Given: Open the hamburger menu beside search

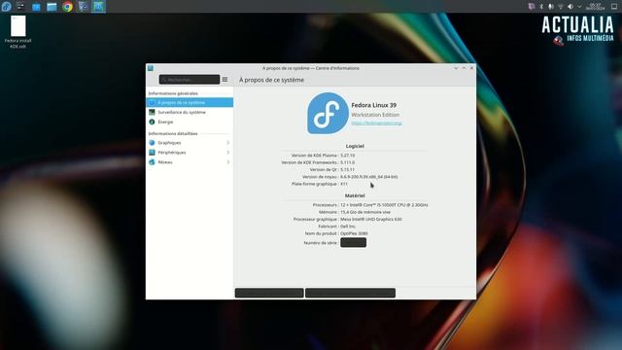Looking at the screenshot, I should pyautogui.click(x=225, y=80).
